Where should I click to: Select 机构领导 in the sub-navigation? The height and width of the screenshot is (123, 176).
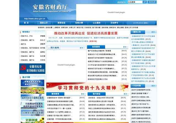coord(41,27)
